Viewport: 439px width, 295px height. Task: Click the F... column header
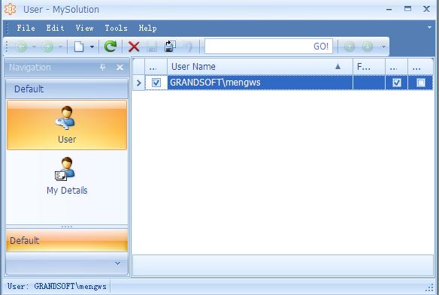369,67
